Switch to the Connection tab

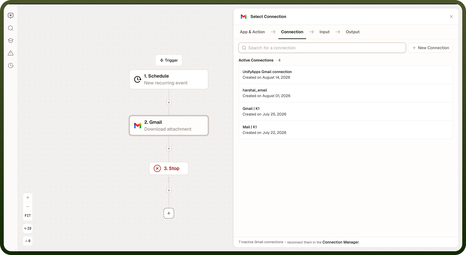click(292, 32)
